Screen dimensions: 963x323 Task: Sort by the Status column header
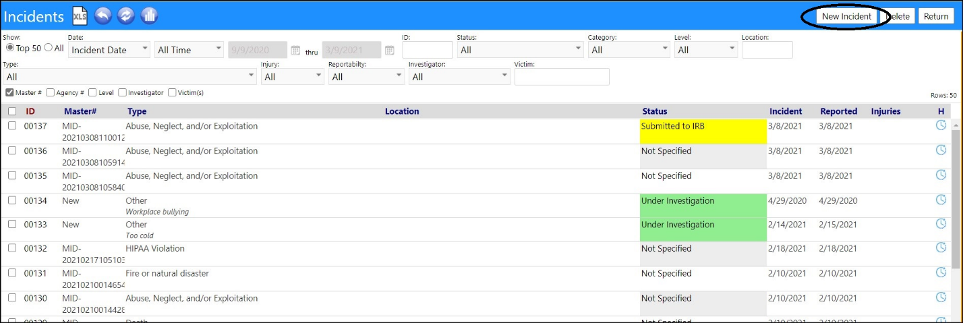tap(655, 111)
